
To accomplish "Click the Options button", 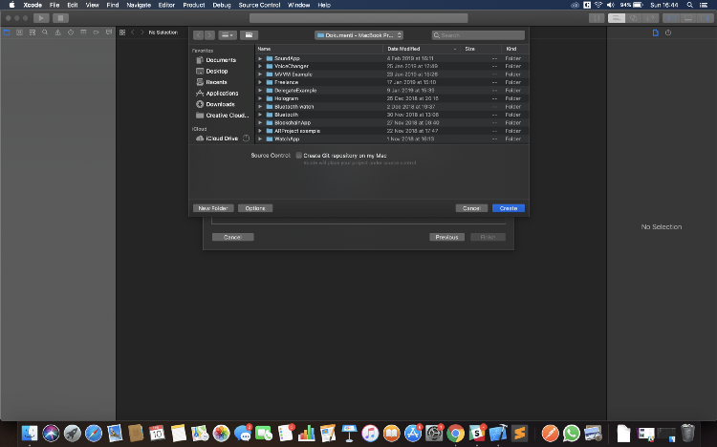I will point(255,208).
